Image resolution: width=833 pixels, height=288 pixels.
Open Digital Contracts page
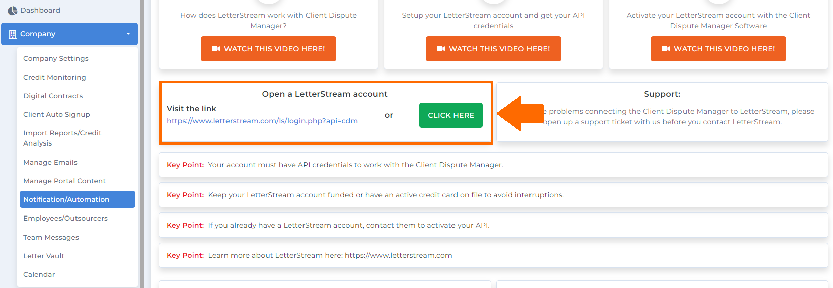[x=53, y=96]
